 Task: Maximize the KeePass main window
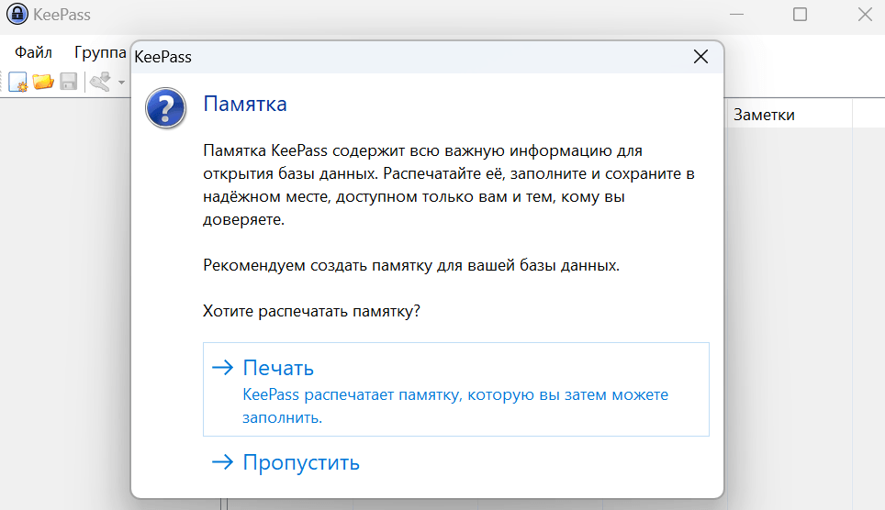click(800, 14)
